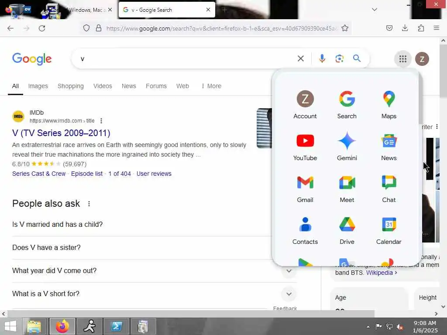Open options for the IMDb result

pyautogui.click(x=101, y=121)
